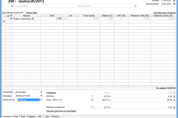
Task: Open calculator icon in Zapłacono przelewem row
Action: [x=174, y=107]
